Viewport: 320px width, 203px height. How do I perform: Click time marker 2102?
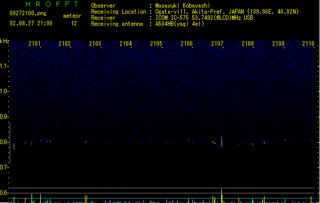tap(65, 44)
